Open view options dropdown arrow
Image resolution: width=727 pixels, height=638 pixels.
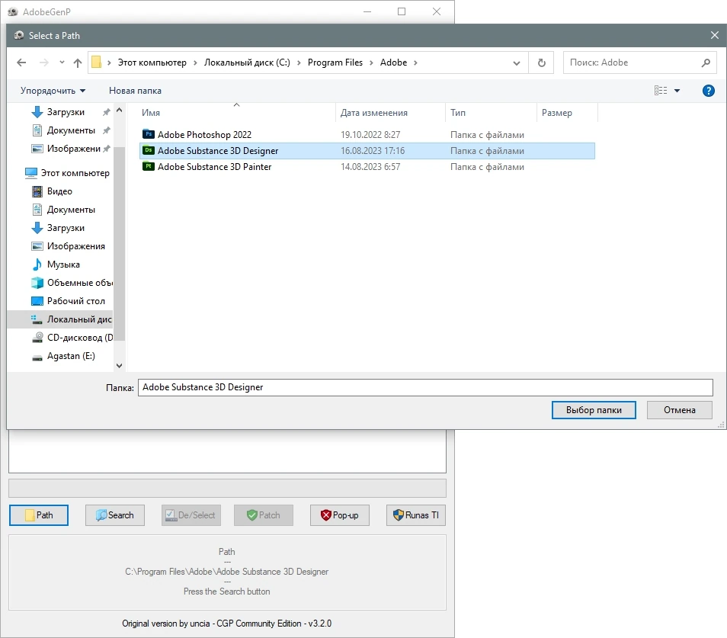pos(677,91)
